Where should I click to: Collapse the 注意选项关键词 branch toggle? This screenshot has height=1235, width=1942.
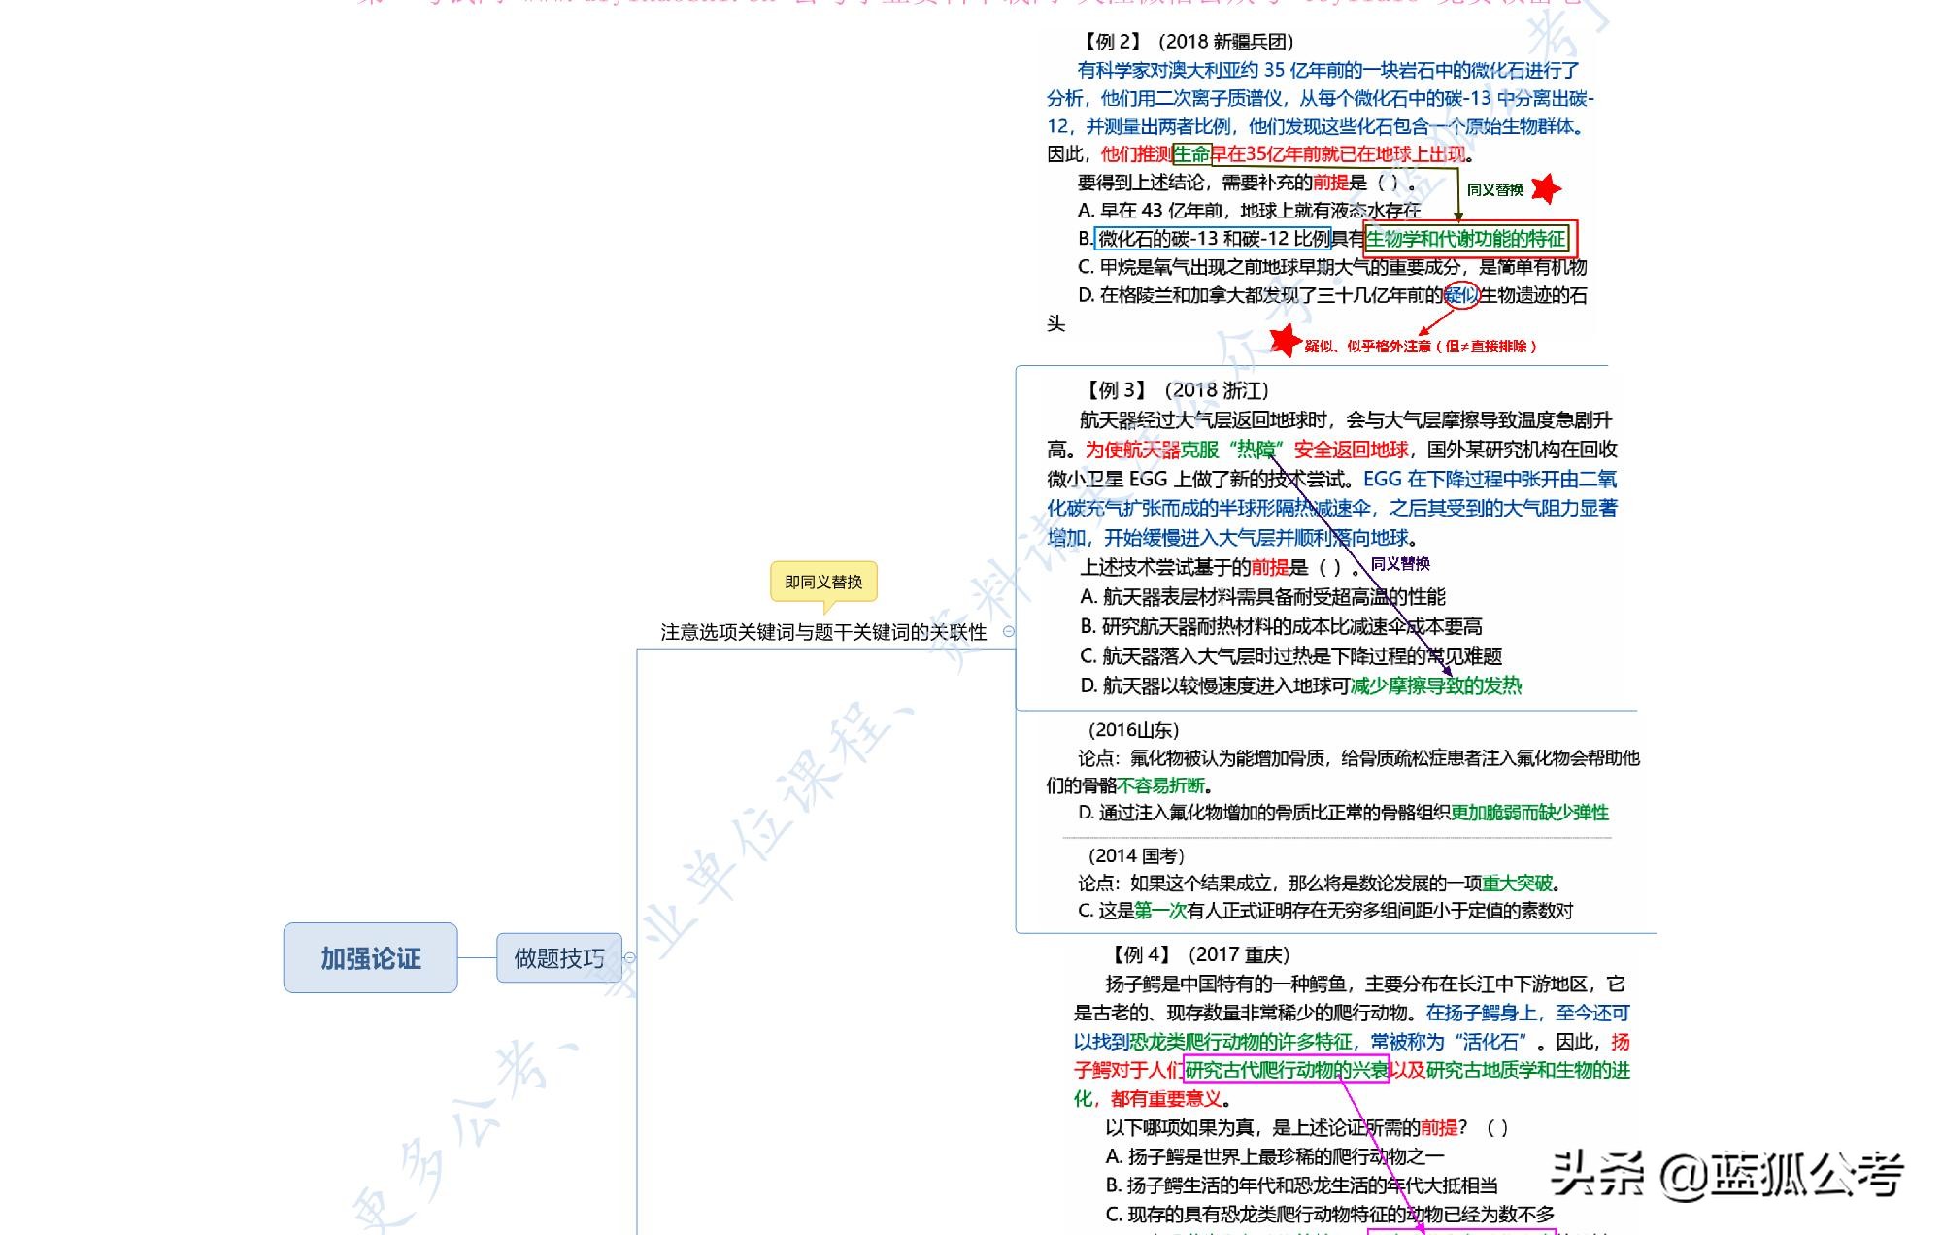(x=1009, y=632)
